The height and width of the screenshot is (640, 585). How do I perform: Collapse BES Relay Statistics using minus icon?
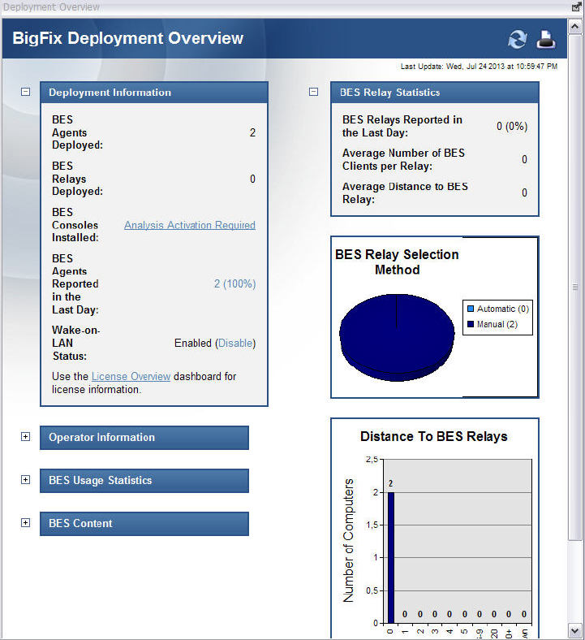click(x=314, y=92)
